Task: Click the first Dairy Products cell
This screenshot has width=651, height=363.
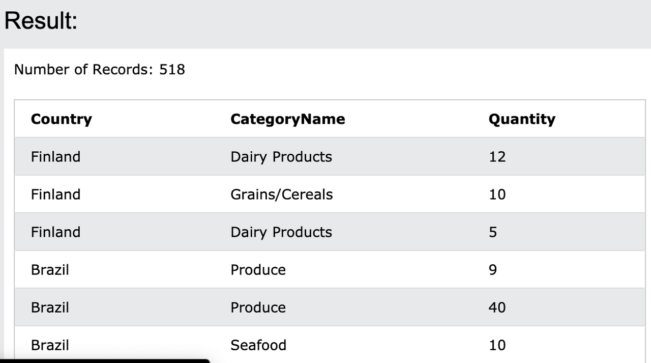Action: pos(281,157)
